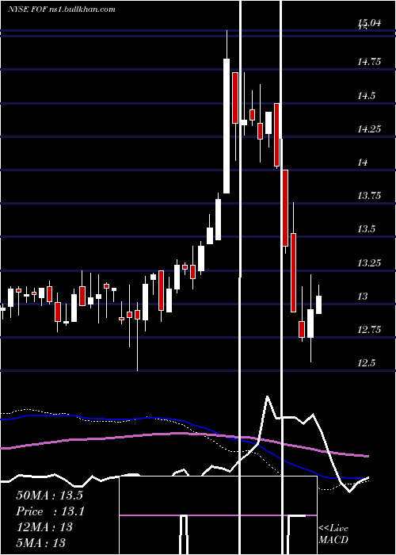This screenshot has width=396, height=555.
Task: Click the 13 price axis label
Action: pyautogui.click(x=363, y=297)
